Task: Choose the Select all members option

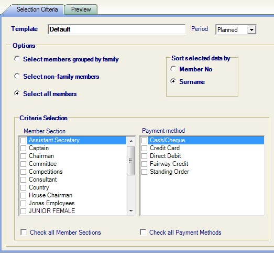Action: 17,93
